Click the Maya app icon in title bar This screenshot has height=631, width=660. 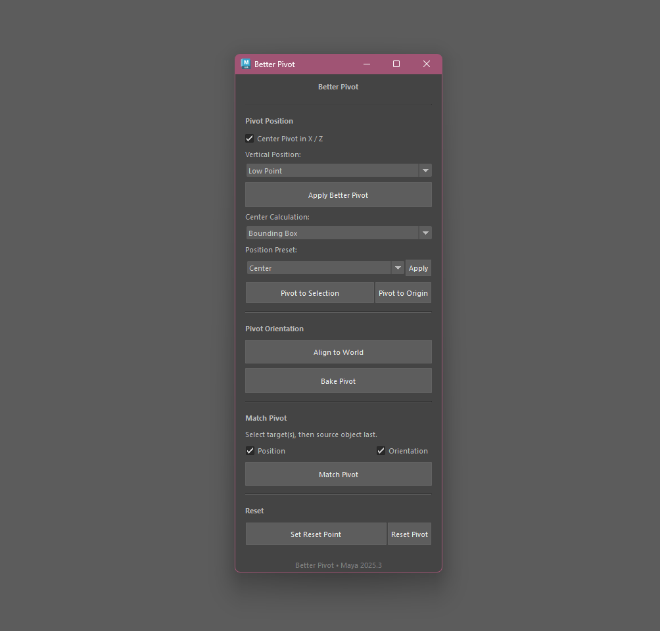246,64
